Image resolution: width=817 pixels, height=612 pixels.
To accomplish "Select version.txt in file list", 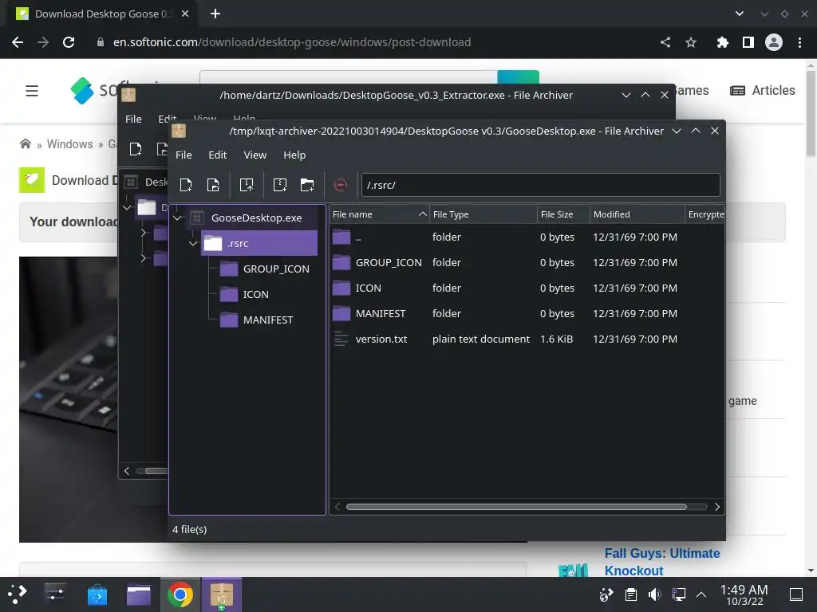I will tap(527, 339).
